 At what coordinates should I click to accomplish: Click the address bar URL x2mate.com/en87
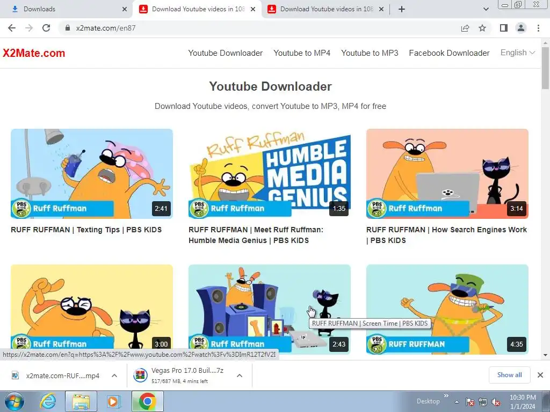(x=106, y=28)
